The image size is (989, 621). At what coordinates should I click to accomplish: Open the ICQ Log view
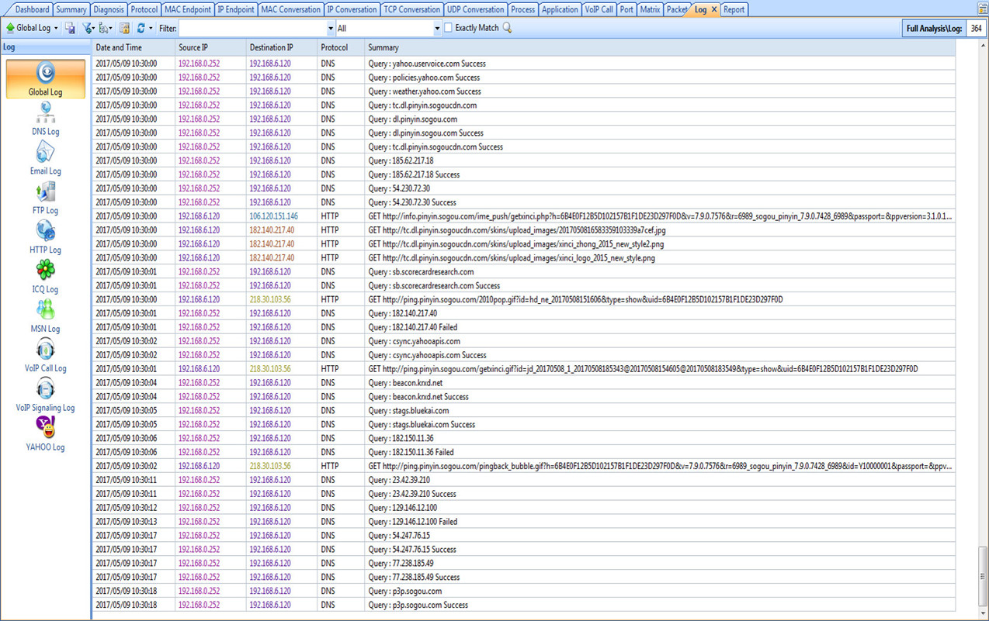[x=45, y=278]
